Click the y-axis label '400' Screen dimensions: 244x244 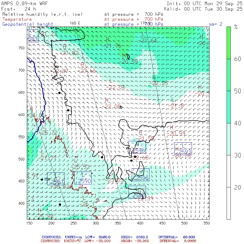pos(21,204)
